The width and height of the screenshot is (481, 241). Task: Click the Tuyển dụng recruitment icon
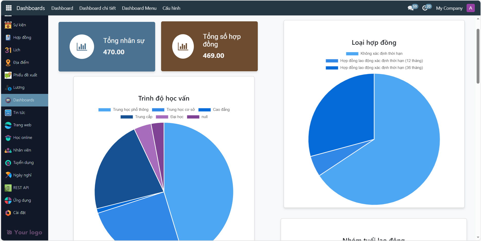tap(8, 163)
